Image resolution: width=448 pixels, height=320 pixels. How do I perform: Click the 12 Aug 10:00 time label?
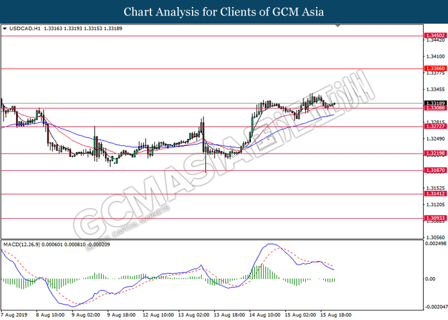point(158,315)
